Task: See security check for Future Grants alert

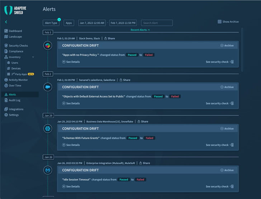Action: coord(220,145)
